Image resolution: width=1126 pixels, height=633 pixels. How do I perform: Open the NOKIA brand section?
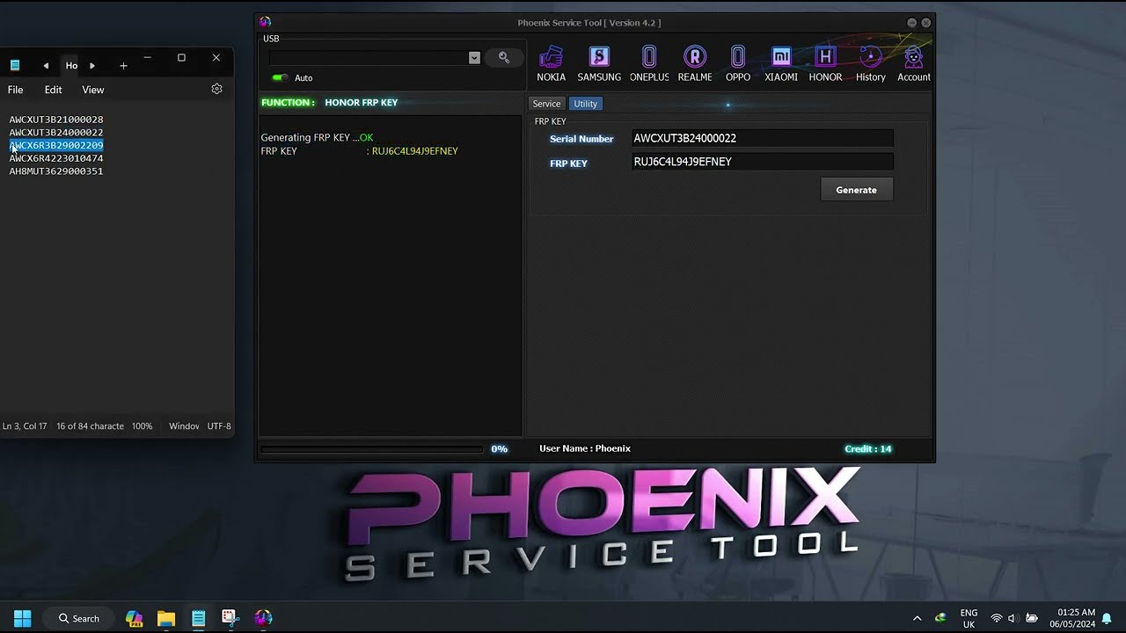point(551,64)
